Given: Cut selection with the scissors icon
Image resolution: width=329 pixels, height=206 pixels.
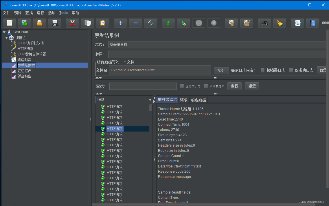Looking at the screenshot, I should click(72, 23).
